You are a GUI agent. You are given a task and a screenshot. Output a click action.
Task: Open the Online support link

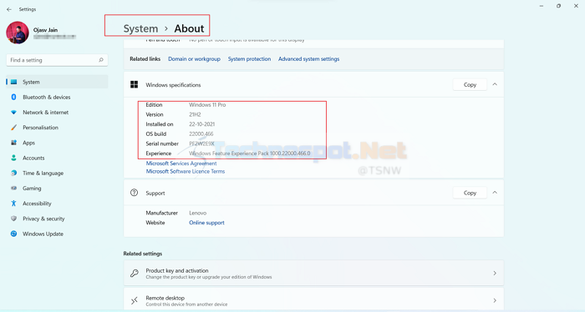pos(206,223)
